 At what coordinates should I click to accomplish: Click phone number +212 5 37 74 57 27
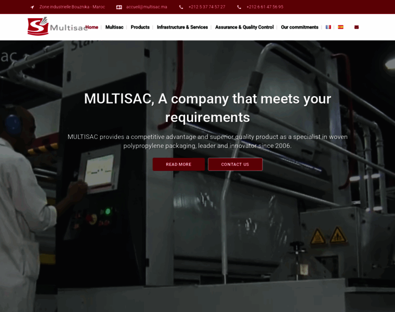tap(207, 7)
